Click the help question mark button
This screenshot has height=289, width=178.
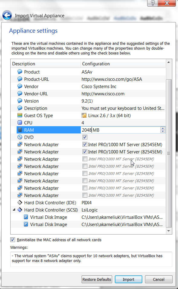[153, 3]
